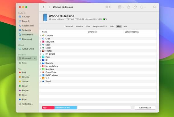
Task: Select the Orange tag
Action: (x=24, y=77)
